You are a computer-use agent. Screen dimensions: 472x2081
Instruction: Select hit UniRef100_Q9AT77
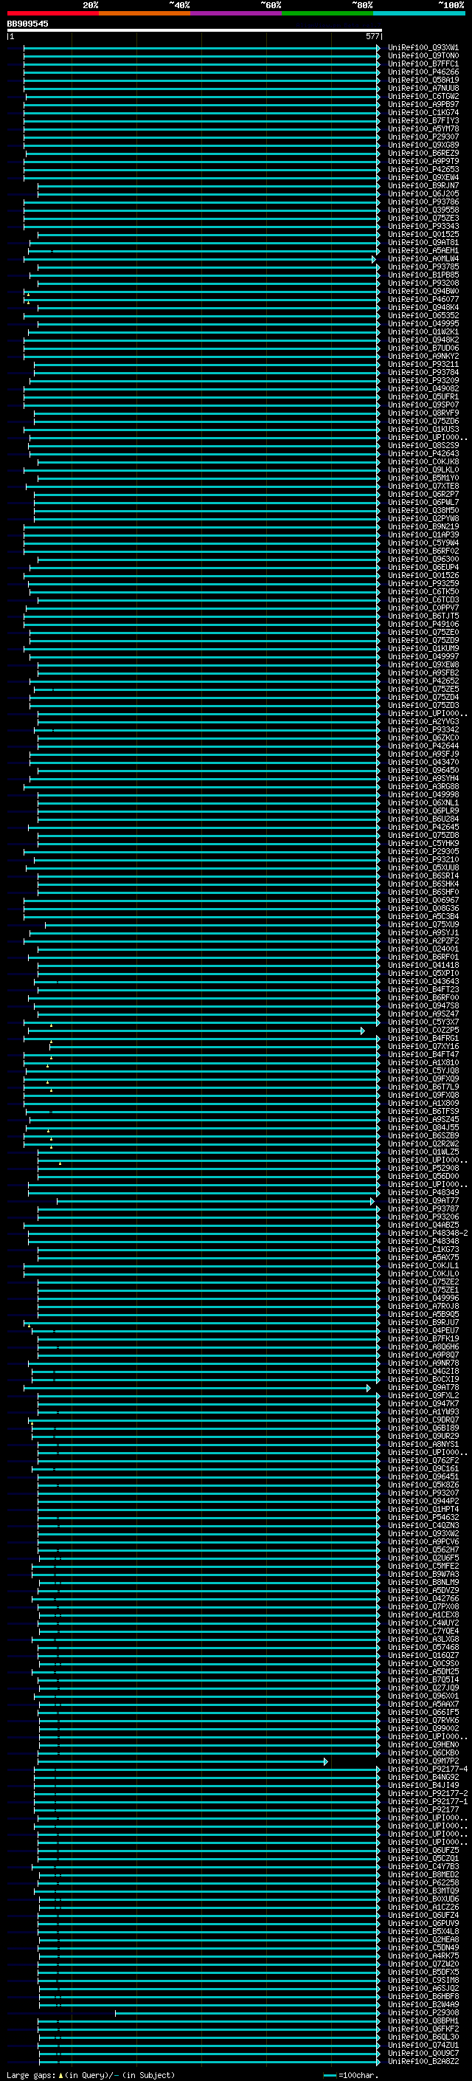[x=423, y=1201]
